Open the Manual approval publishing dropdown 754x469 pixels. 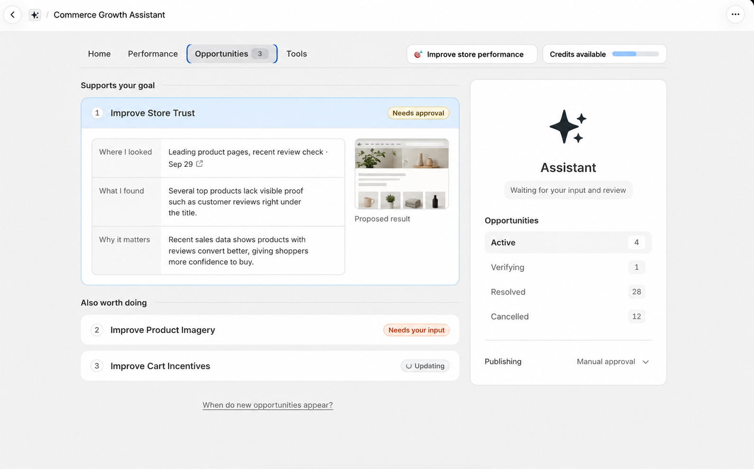click(613, 362)
